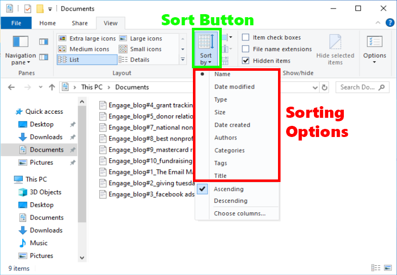Switch to the Home tab
Screen dimensions: 397x275
tap(48, 23)
